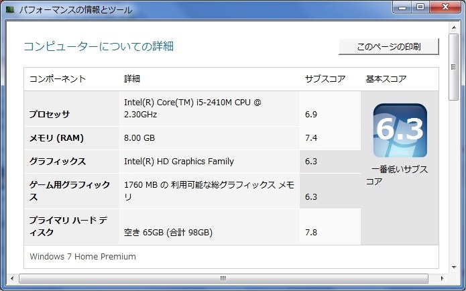Click the コンポーネント column header
This screenshot has height=291, width=466.
(x=58, y=78)
